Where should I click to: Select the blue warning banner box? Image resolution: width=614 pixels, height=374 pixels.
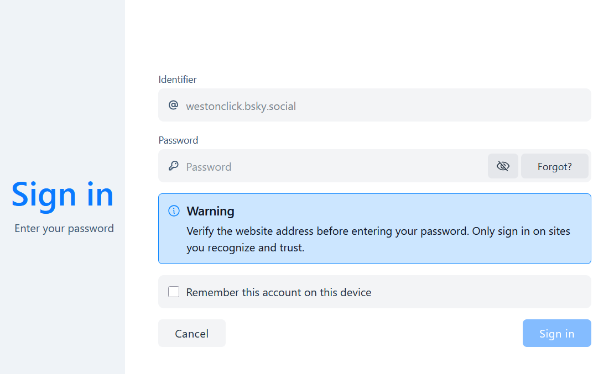pos(374,229)
